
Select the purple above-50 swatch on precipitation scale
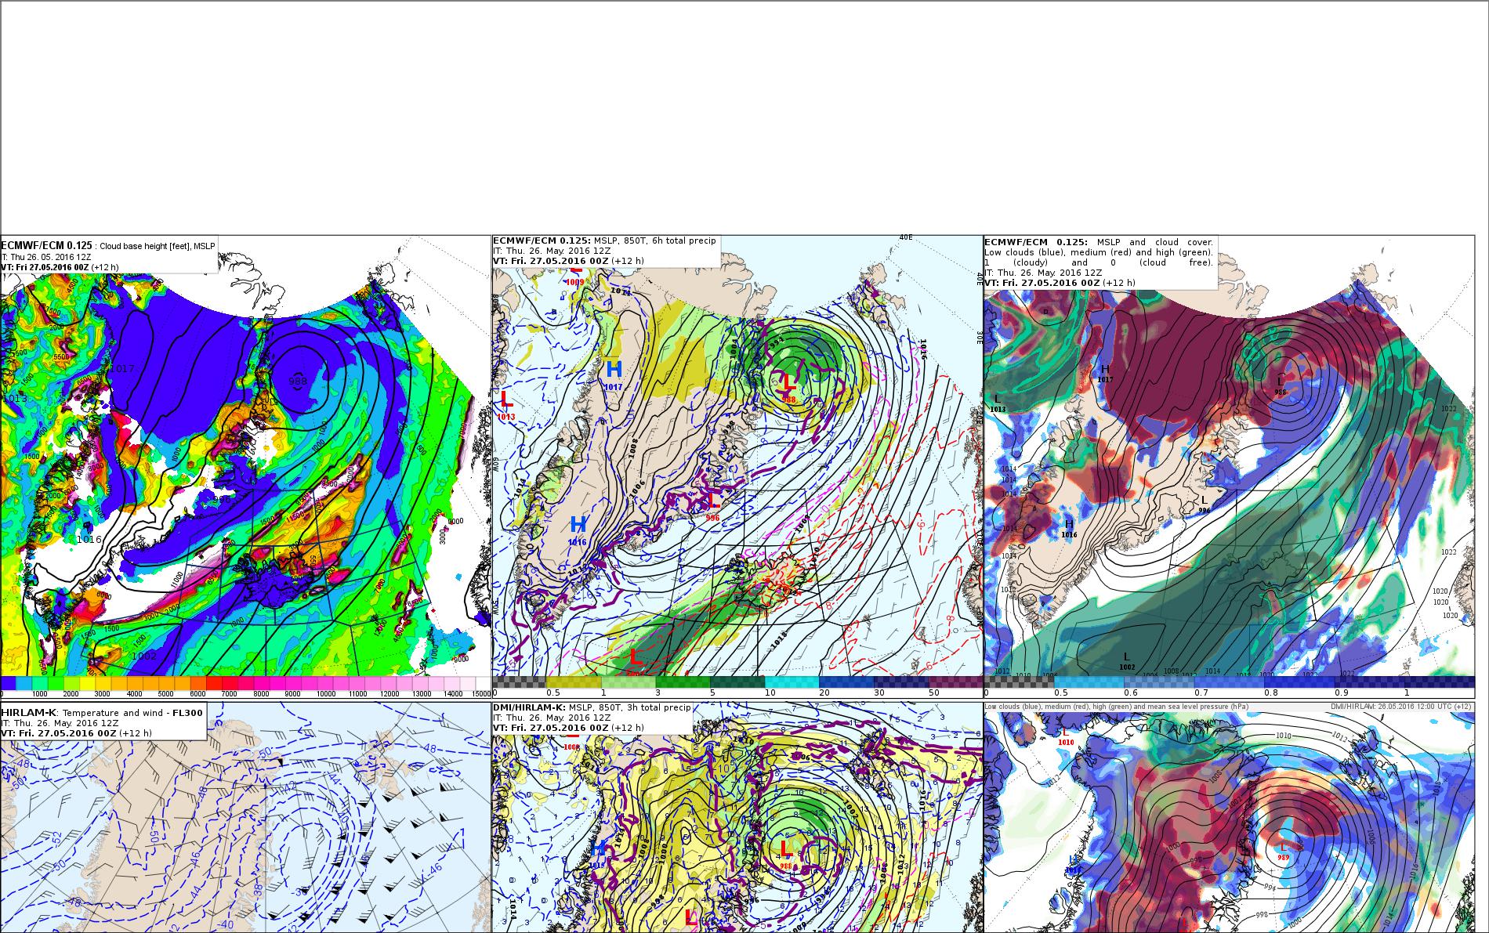click(x=956, y=682)
